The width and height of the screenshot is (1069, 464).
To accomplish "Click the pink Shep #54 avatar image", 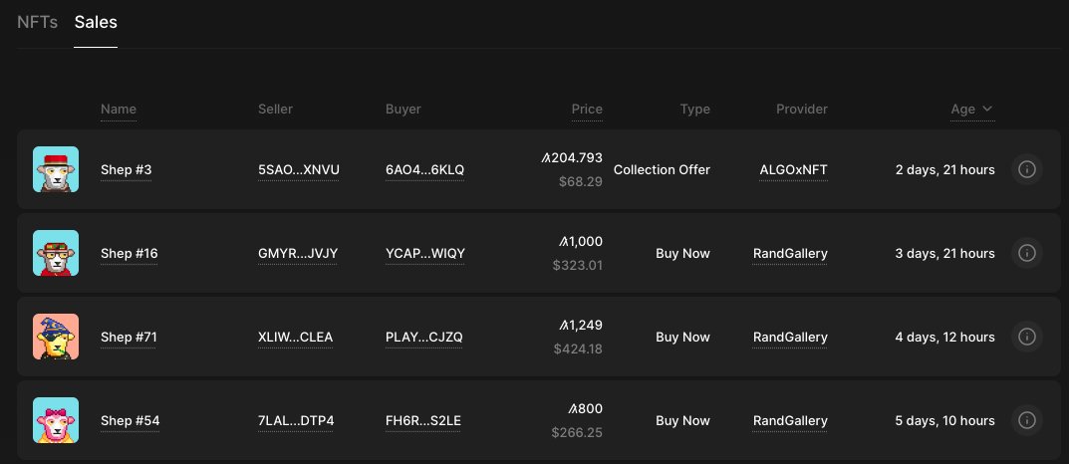I will pos(56,420).
